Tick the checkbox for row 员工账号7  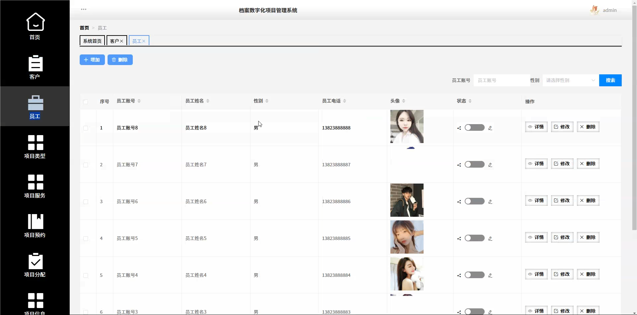pyautogui.click(x=86, y=165)
